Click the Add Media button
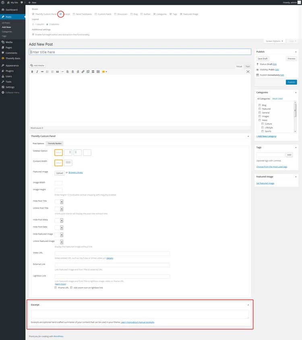This screenshot has width=302, height=340. coord(37,65)
